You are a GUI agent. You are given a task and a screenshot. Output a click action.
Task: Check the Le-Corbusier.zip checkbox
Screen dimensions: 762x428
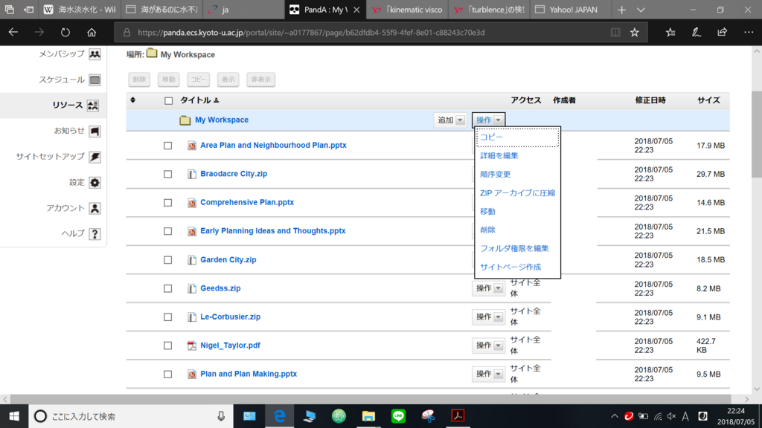pos(167,317)
